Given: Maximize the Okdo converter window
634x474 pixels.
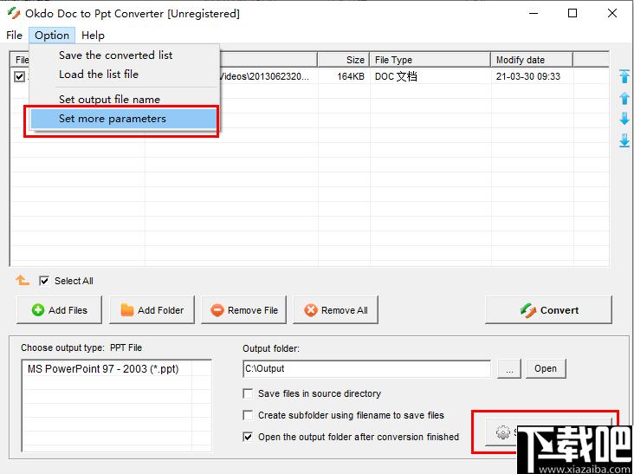Looking at the screenshot, I should coord(573,13).
